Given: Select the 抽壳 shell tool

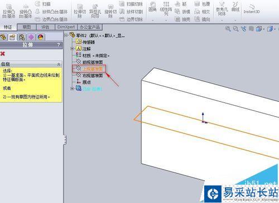Looking at the screenshot, I should 182,19.
